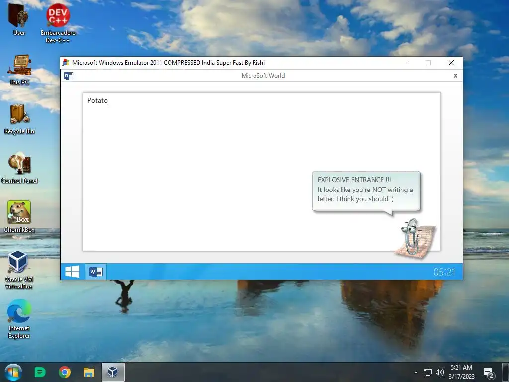
Task: Open Action Center notifications icon
Action: click(x=489, y=373)
